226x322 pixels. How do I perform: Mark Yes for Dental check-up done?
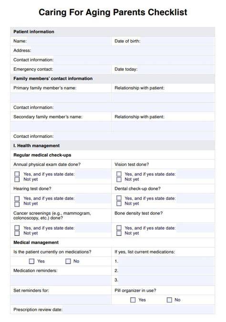pyautogui.click(x=119, y=198)
